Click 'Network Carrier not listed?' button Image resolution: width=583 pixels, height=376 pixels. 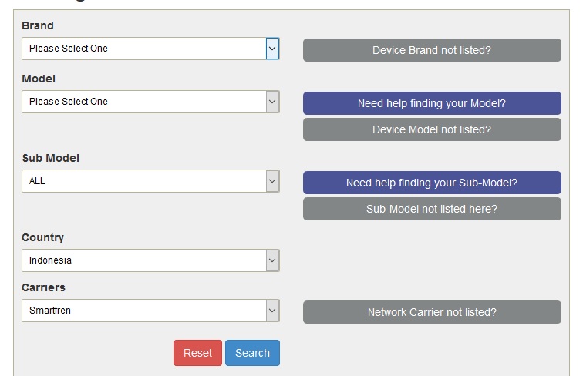coord(432,312)
